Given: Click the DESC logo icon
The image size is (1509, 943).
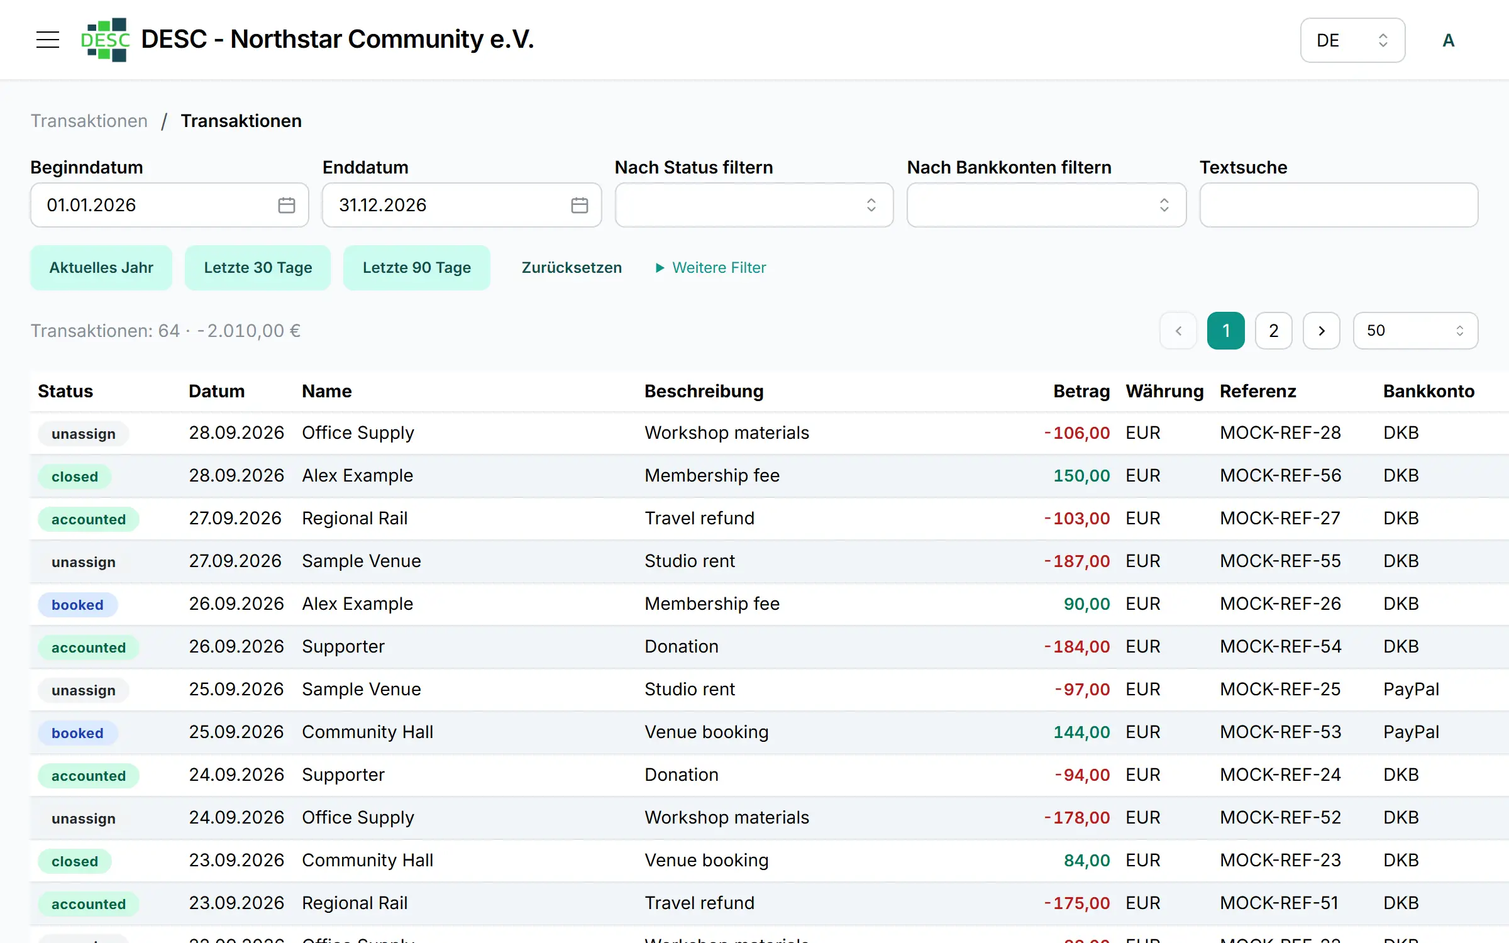Looking at the screenshot, I should point(105,40).
